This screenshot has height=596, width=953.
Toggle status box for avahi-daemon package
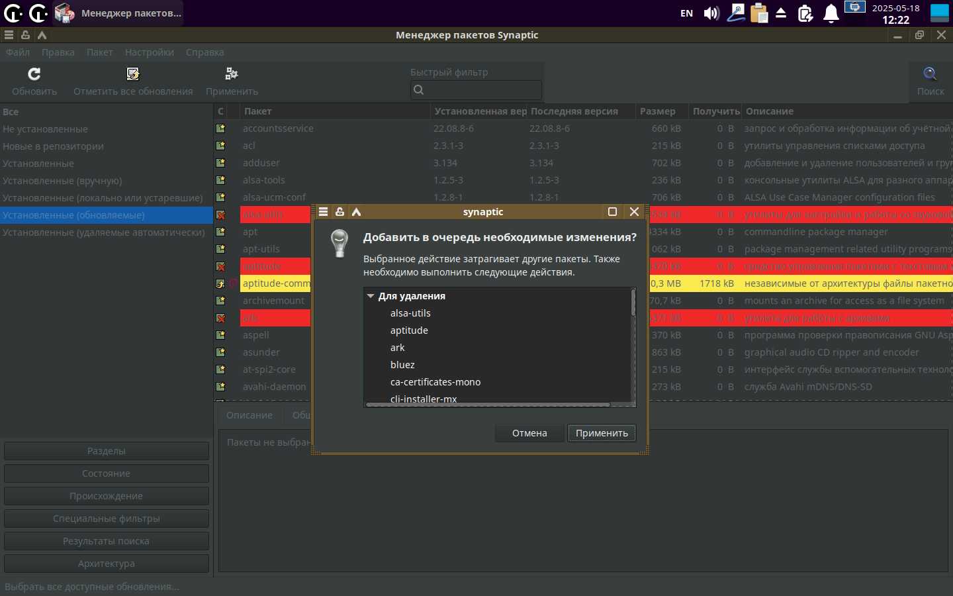point(221,387)
